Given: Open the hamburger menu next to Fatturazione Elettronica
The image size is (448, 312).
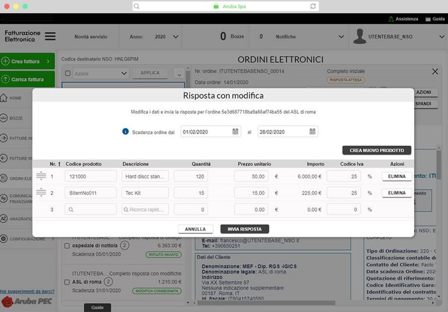Looking at the screenshot, I should pos(50,36).
